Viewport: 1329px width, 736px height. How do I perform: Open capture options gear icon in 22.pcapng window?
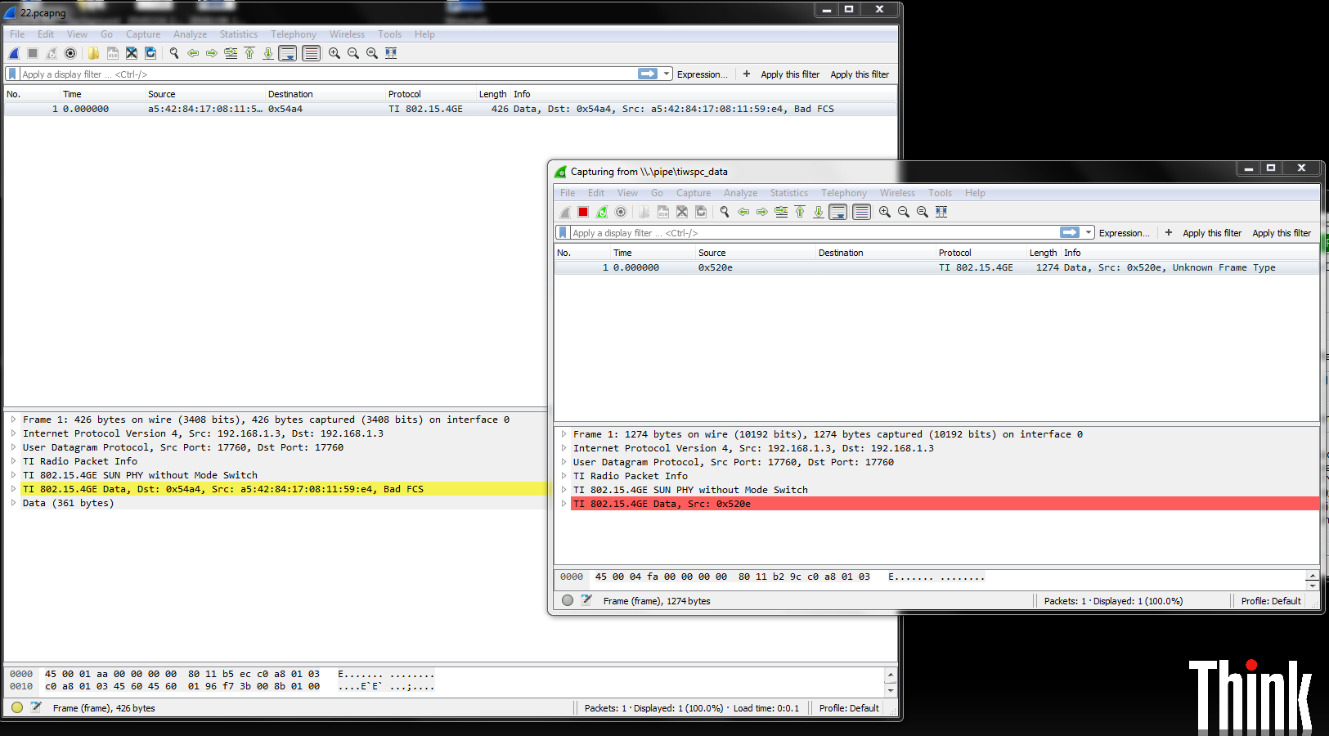tap(70, 53)
